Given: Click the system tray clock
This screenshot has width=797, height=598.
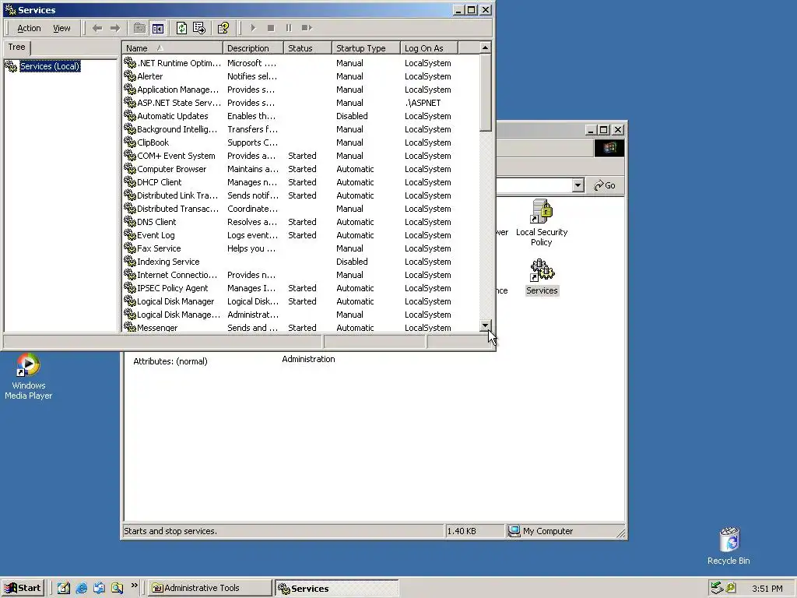Looking at the screenshot, I should (767, 589).
